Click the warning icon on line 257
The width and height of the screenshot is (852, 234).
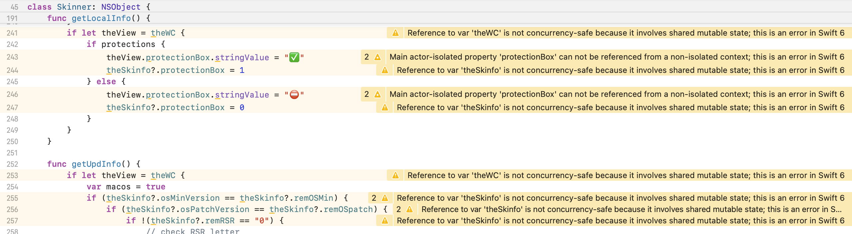[385, 221]
